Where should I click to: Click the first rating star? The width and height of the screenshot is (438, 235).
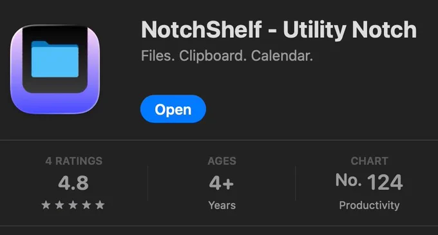[x=46, y=205]
